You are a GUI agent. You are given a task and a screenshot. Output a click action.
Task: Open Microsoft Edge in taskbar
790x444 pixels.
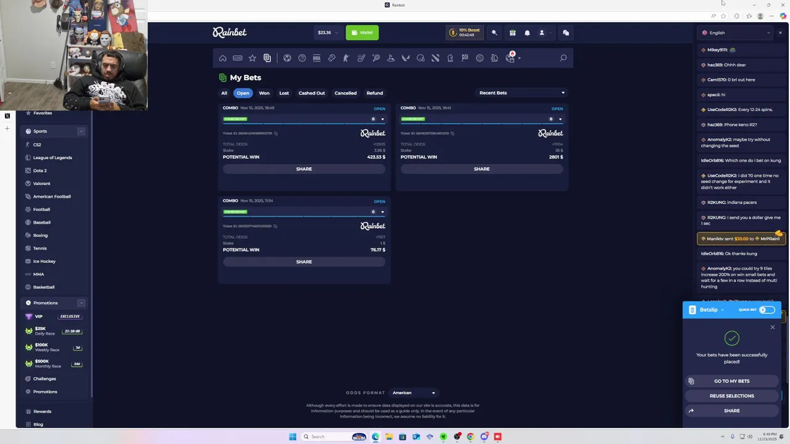[x=375, y=437]
